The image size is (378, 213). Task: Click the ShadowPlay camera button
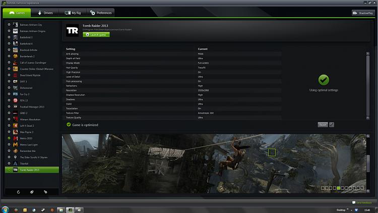pos(363,13)
